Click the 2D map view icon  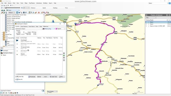(x=17, y=13)
